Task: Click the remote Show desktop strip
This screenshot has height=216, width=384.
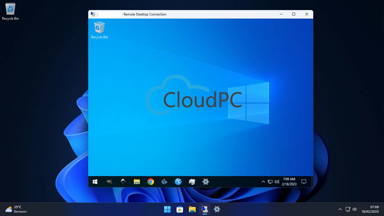Action: coord(312,182)
